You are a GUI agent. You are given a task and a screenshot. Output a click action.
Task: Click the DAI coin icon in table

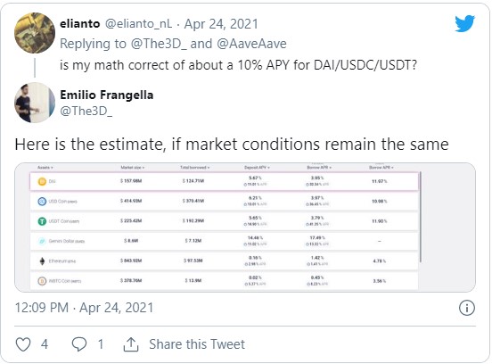42,181
